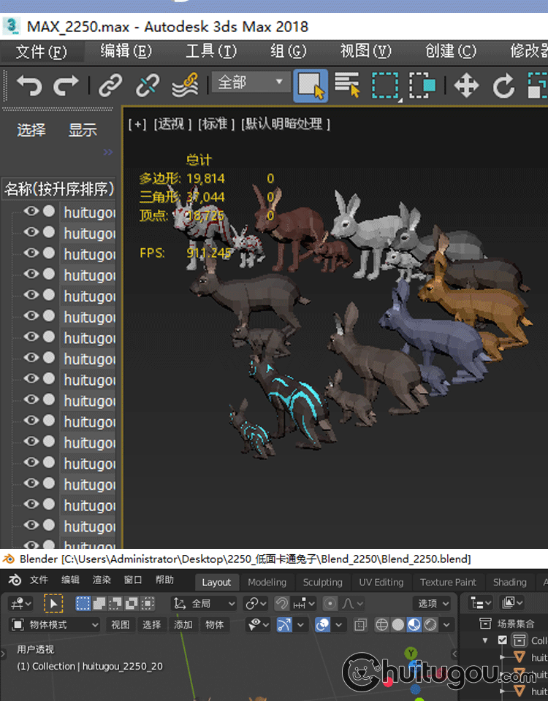Open the 物体模式 mode dropdown in Blender
Image resolution: width=548 pixels, height=701 pixels.
[x=55, y=625]
